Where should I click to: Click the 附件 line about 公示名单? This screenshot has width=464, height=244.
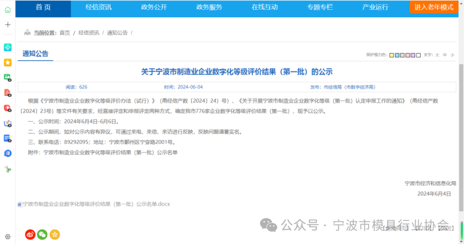(x=103, y=153)
